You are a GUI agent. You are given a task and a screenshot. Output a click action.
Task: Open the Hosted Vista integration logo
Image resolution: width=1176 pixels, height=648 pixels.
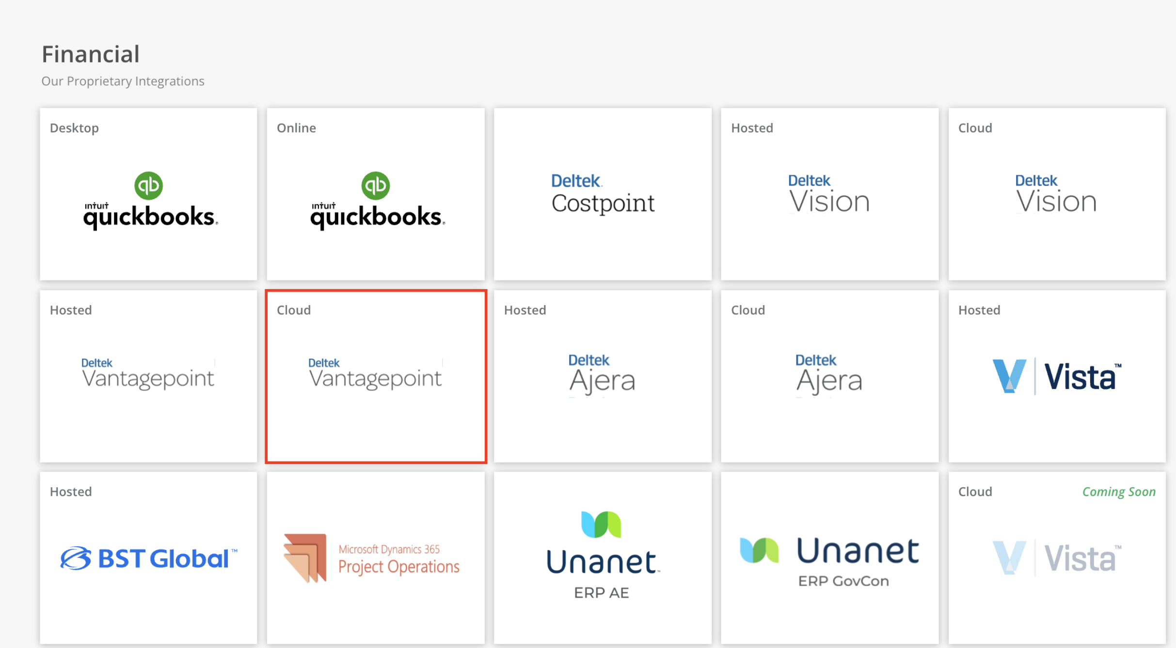click(1056, 376)
